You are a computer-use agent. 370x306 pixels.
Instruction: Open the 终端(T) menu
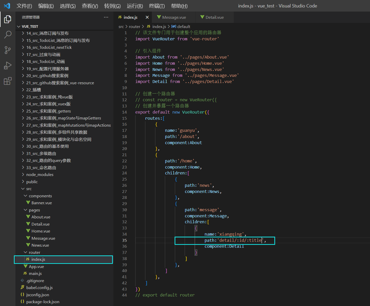click(157, 6)
